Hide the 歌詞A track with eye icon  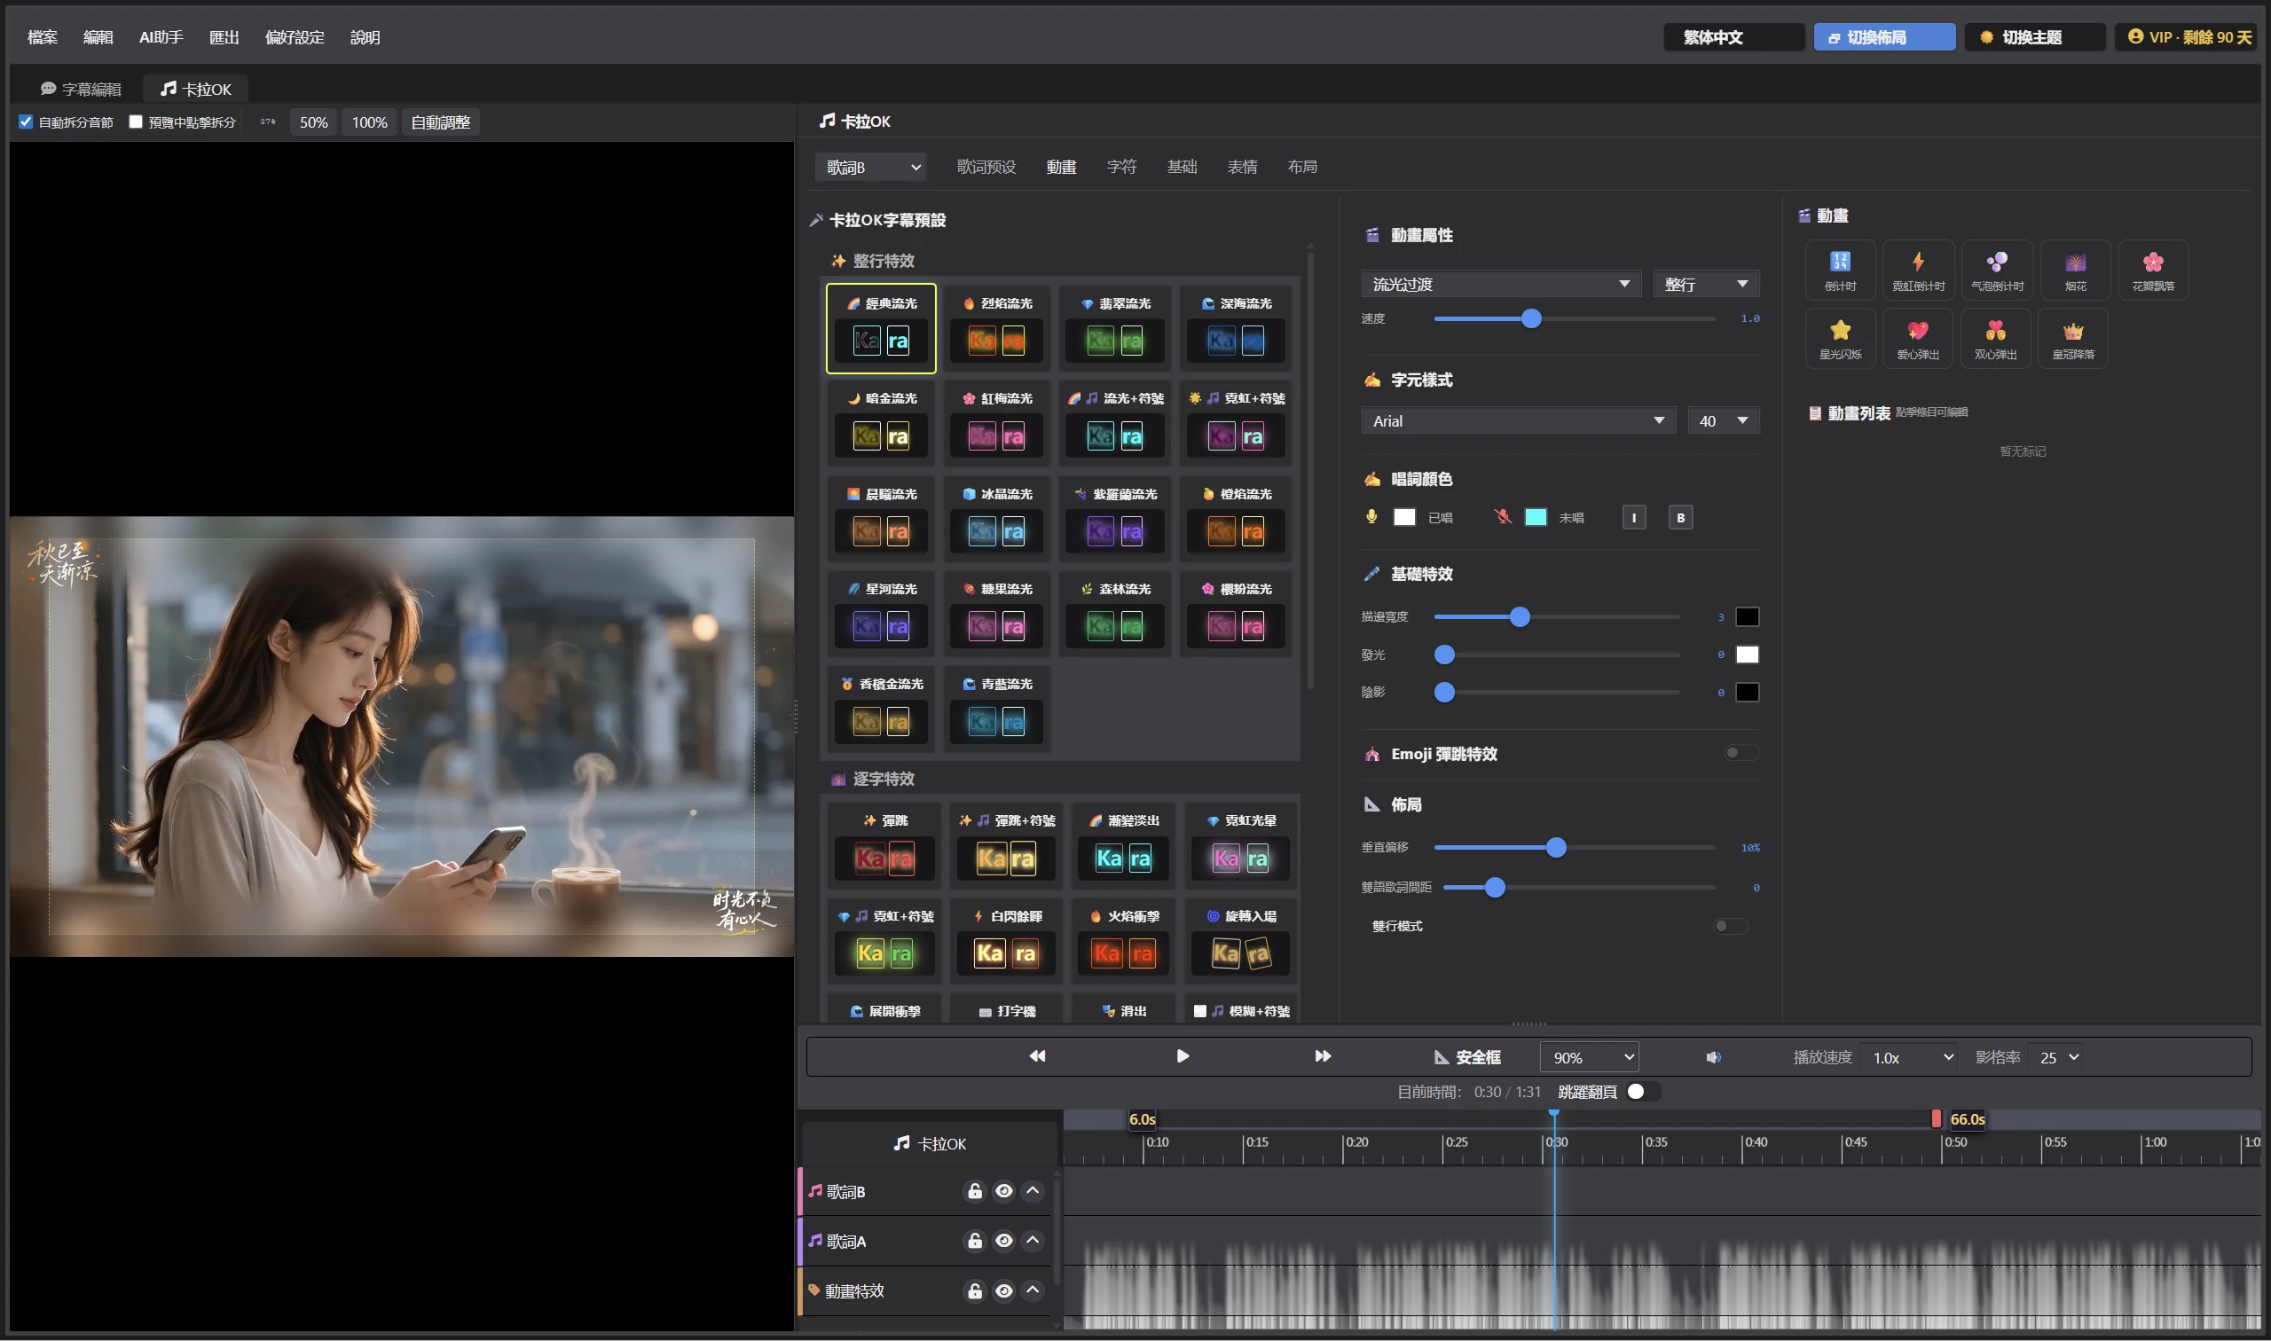(x=1003, y=1241)
